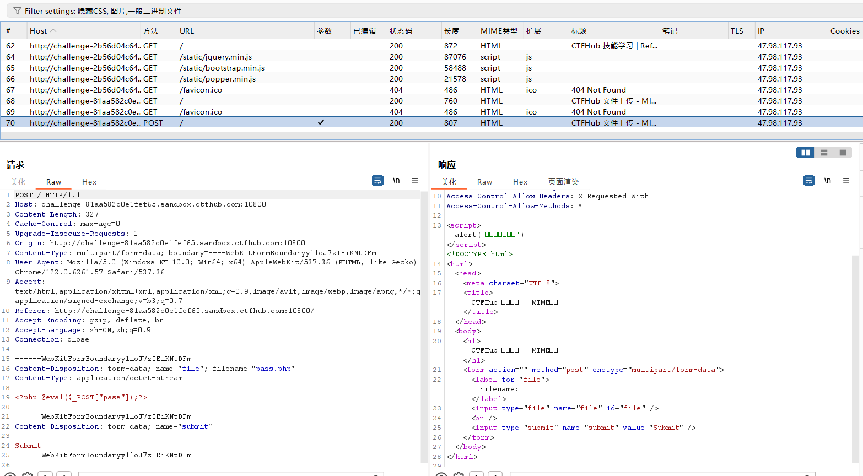Select the /static/jquery.min.js request row

431,57
